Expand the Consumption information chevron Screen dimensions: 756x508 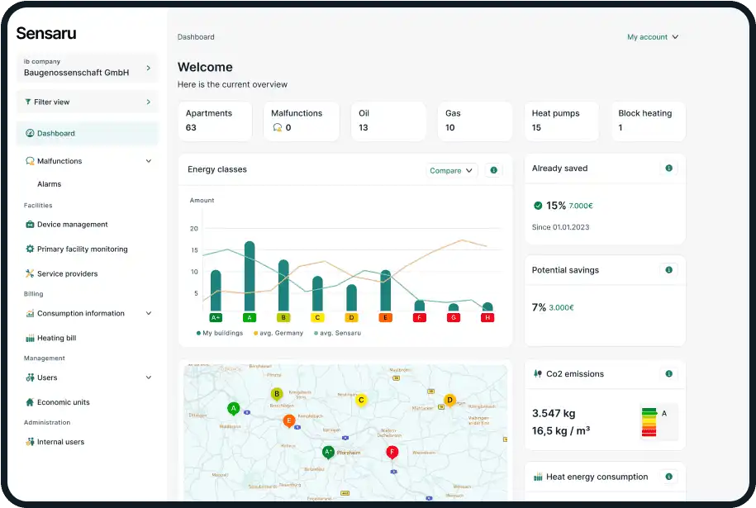149,313
